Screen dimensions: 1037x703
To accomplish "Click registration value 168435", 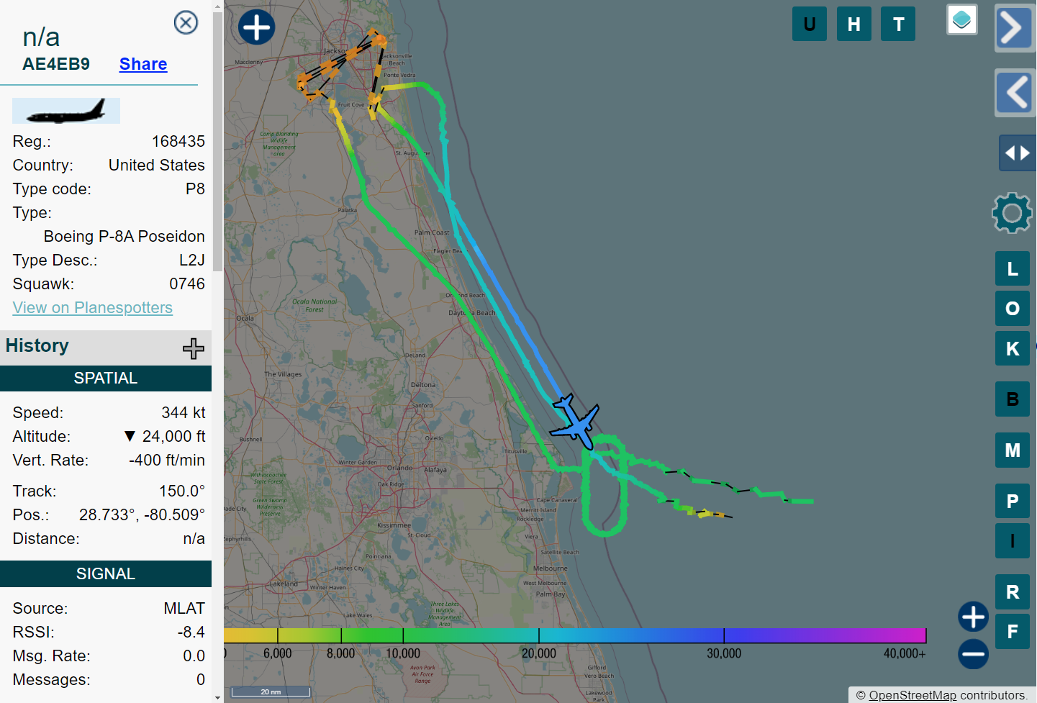I will click(178, 142).
